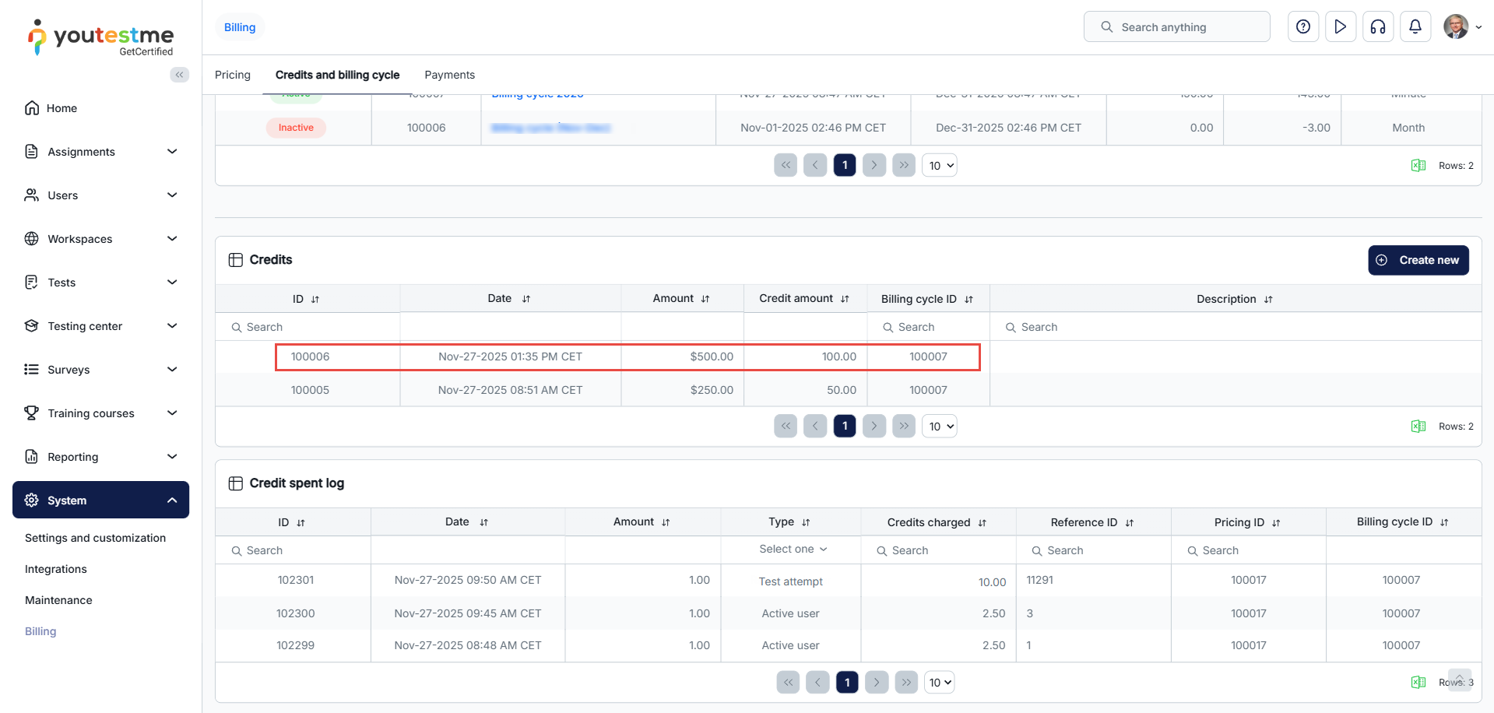Switch to the Payments tab

tap(449, 75)
